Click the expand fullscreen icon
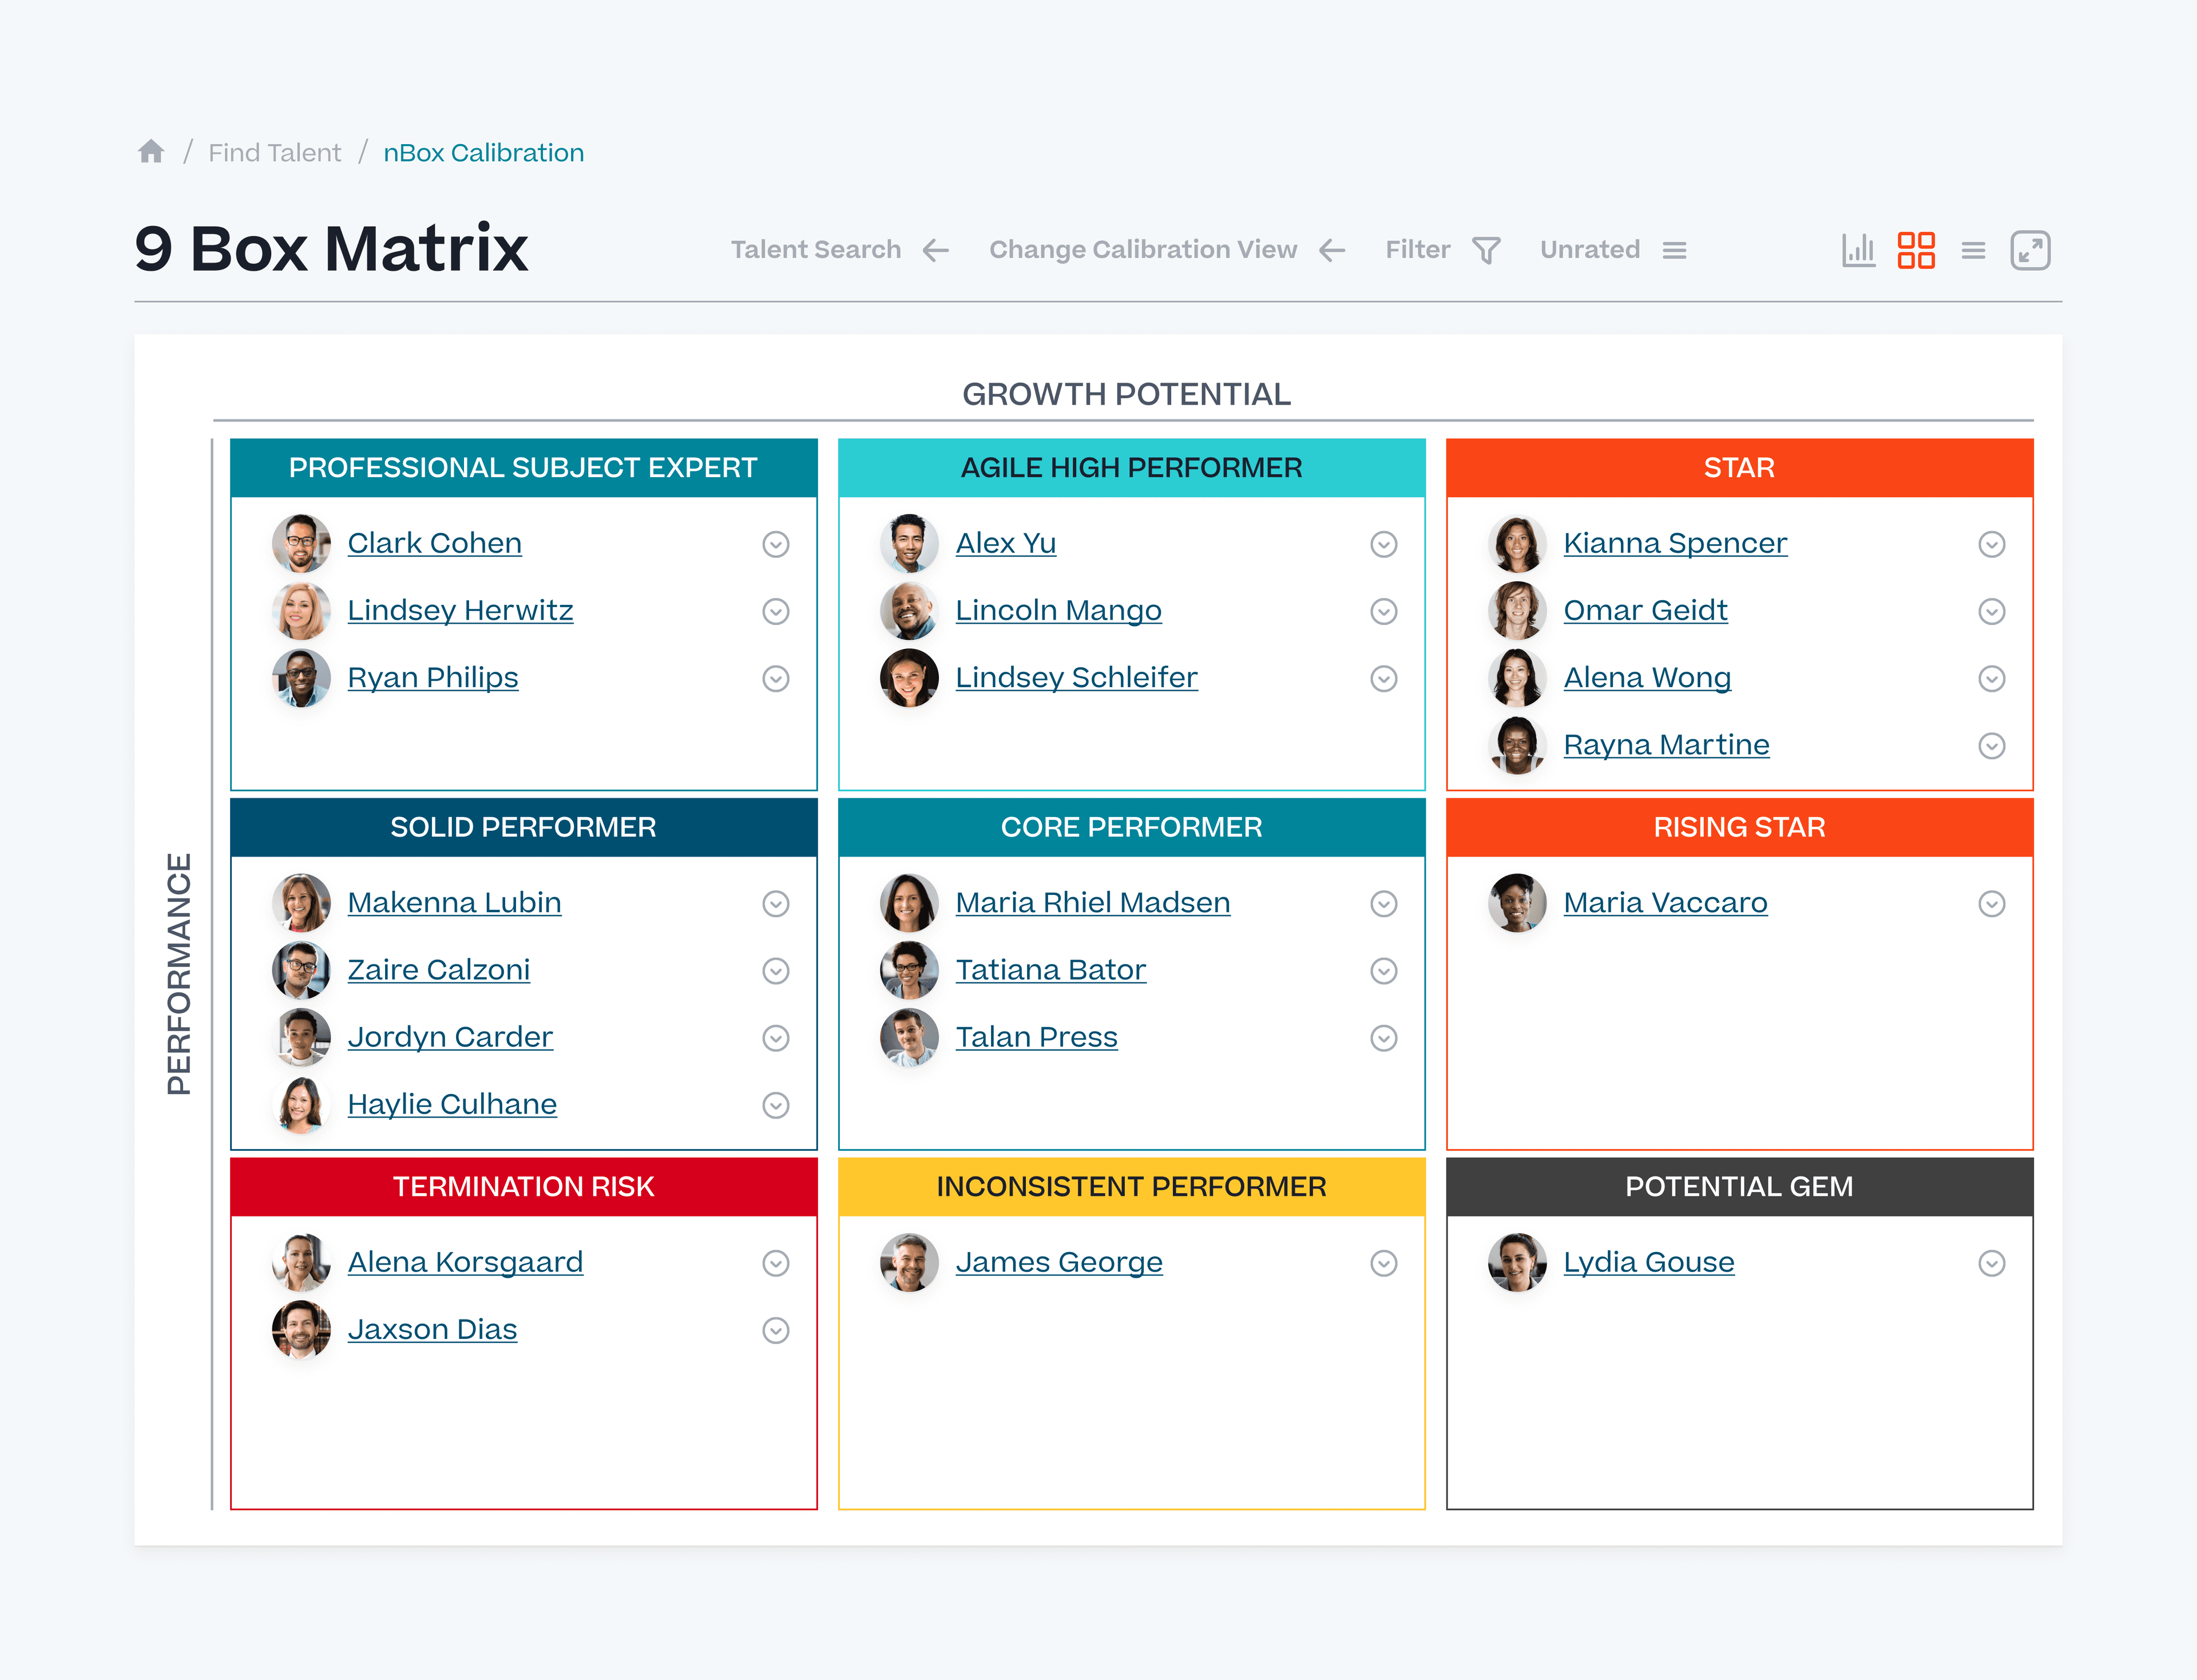Screen dimensions: 2197x1680 point(2030,250)
